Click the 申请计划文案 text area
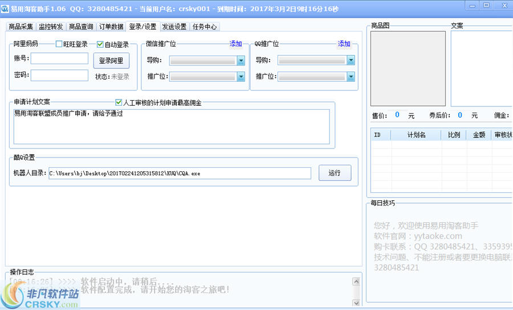 click(172, 127)
